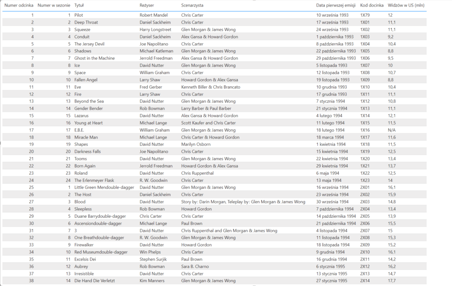The height and width of the screenshot is (286, 452).
Task: Click episode code 2X14
Action: [x=365, y=281]
